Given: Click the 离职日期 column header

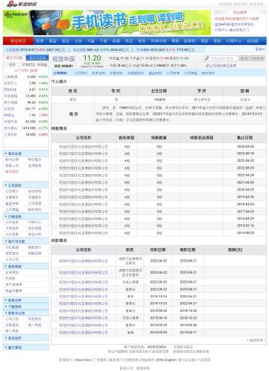Looking at the screenshot, I should (x=188, y=250).
